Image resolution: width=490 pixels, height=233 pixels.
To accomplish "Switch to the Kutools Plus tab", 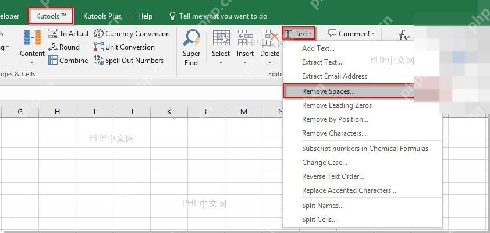I will [102, 16].
